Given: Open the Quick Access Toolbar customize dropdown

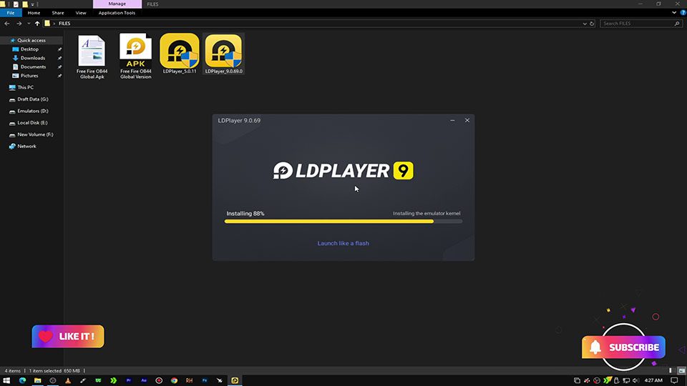Looking at the screenshot, I should click(32, 4).
